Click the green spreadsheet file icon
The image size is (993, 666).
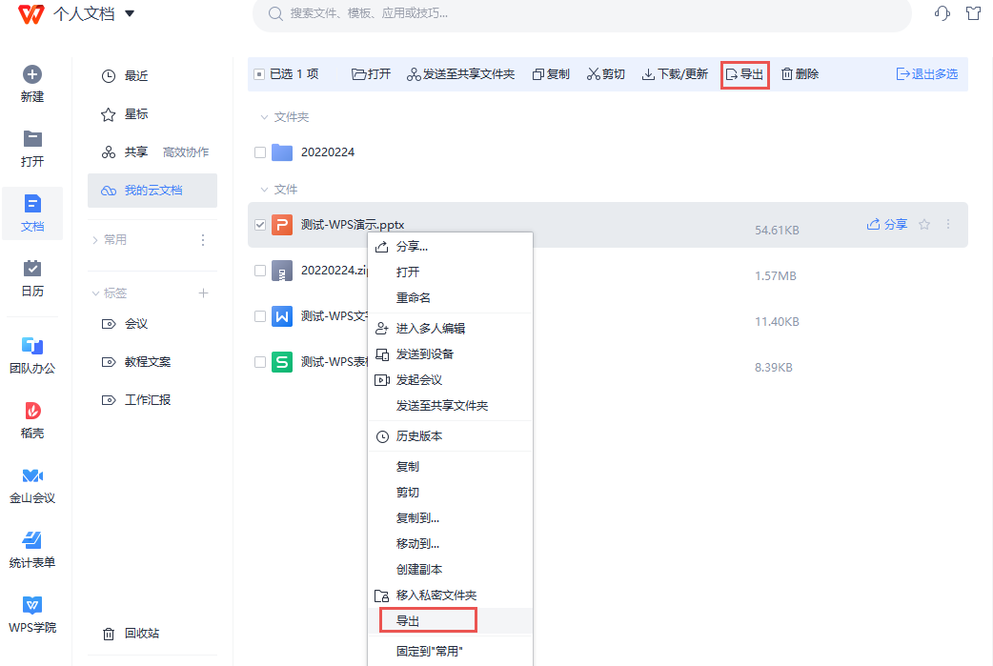[x=282, y=362]
